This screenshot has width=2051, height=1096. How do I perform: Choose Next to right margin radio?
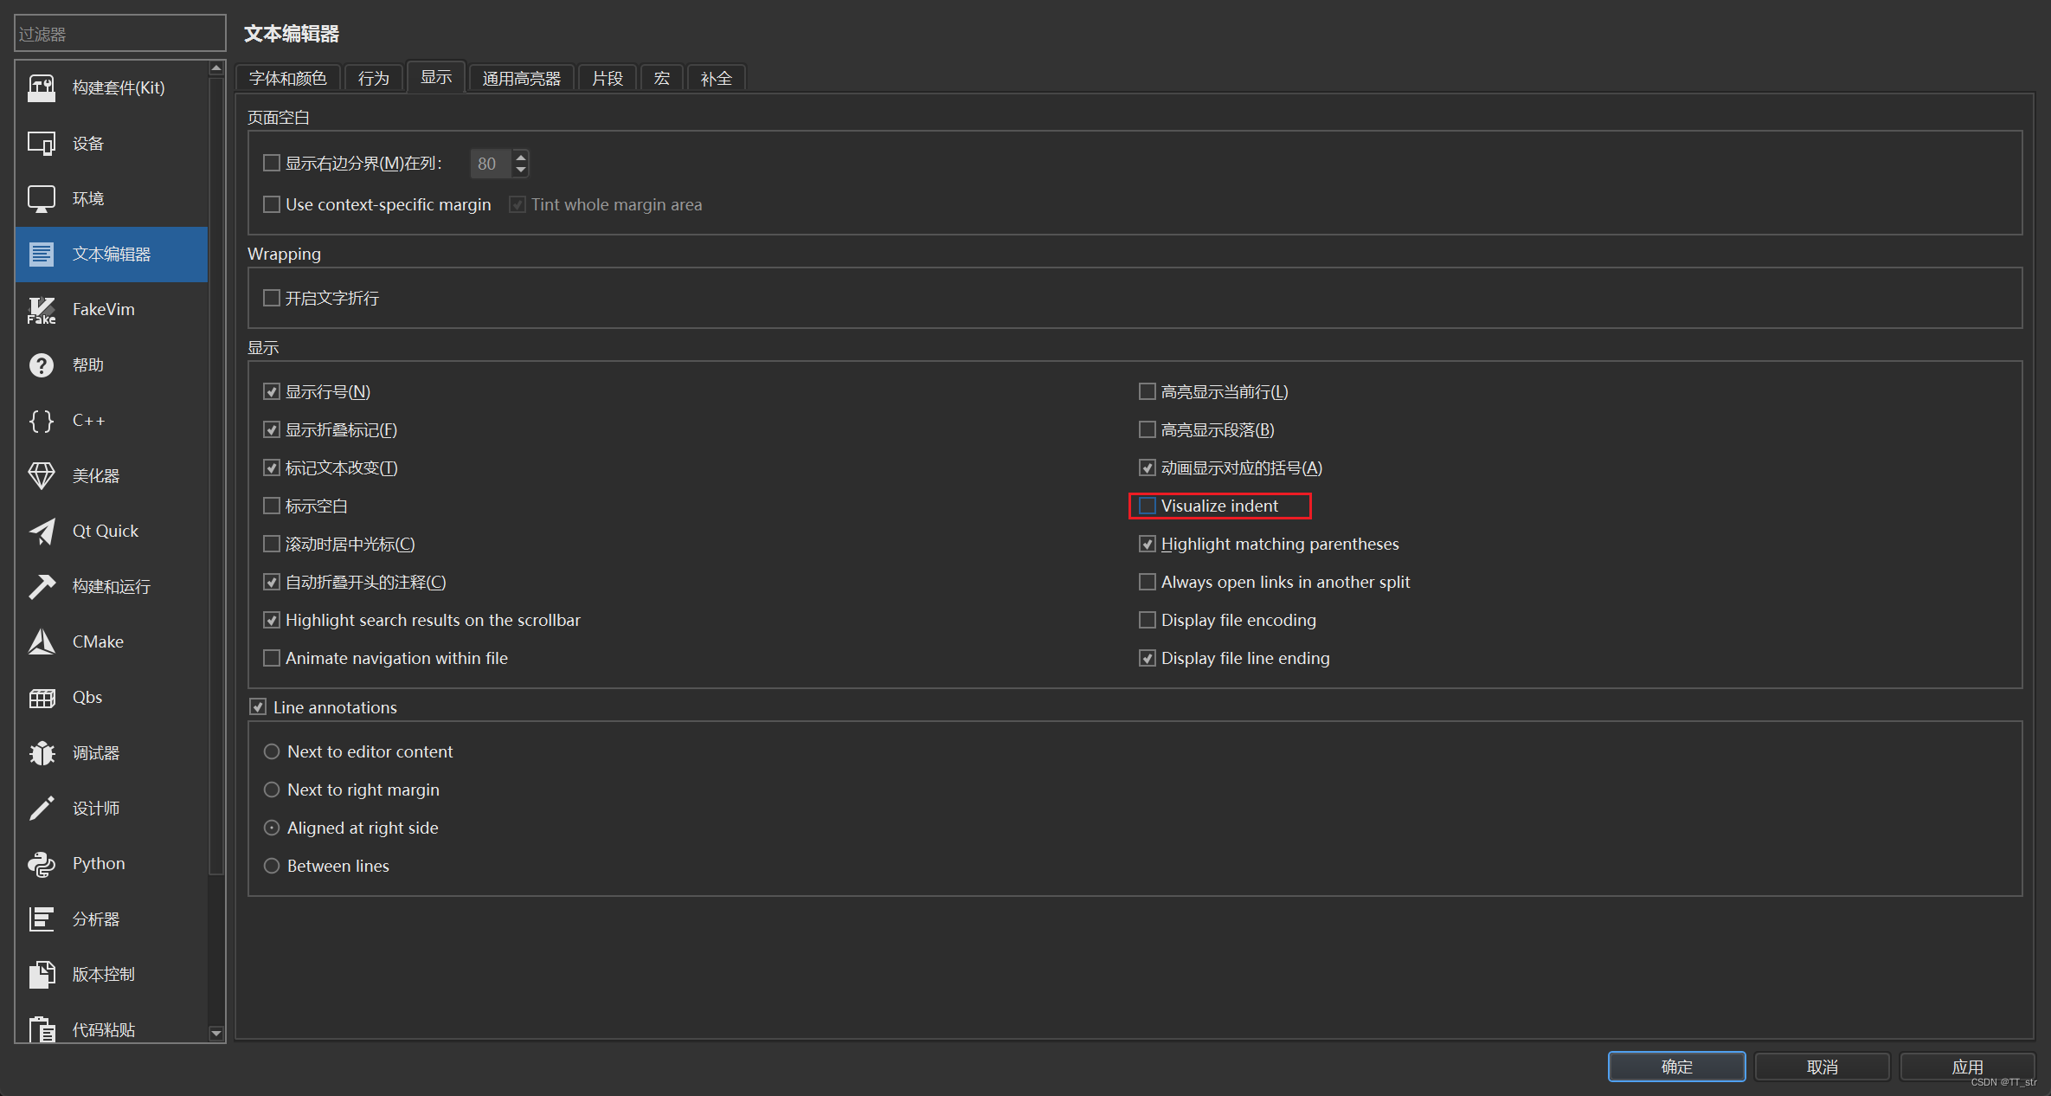point(272,790)
